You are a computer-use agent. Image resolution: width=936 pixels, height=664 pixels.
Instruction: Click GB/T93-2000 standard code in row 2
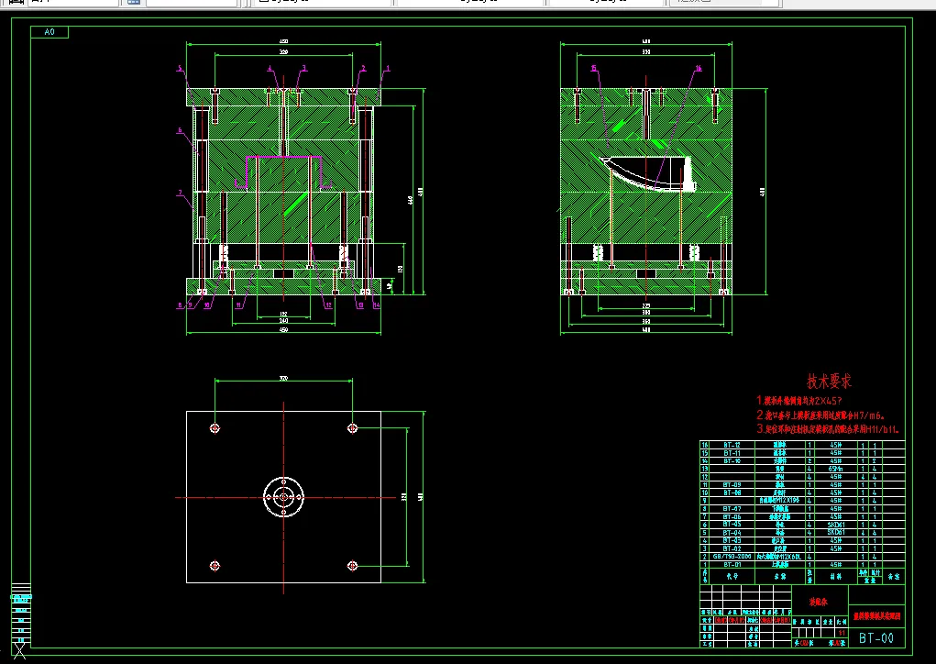[732, 557]
